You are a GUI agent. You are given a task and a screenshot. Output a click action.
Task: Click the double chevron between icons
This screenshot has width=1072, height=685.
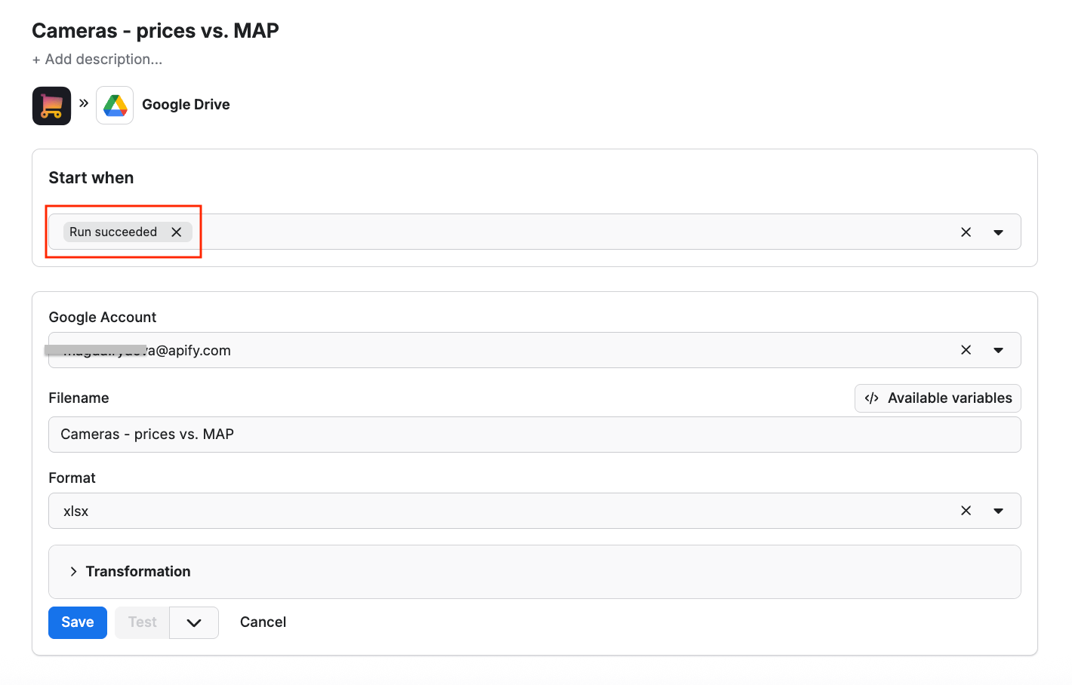[84, 103]
